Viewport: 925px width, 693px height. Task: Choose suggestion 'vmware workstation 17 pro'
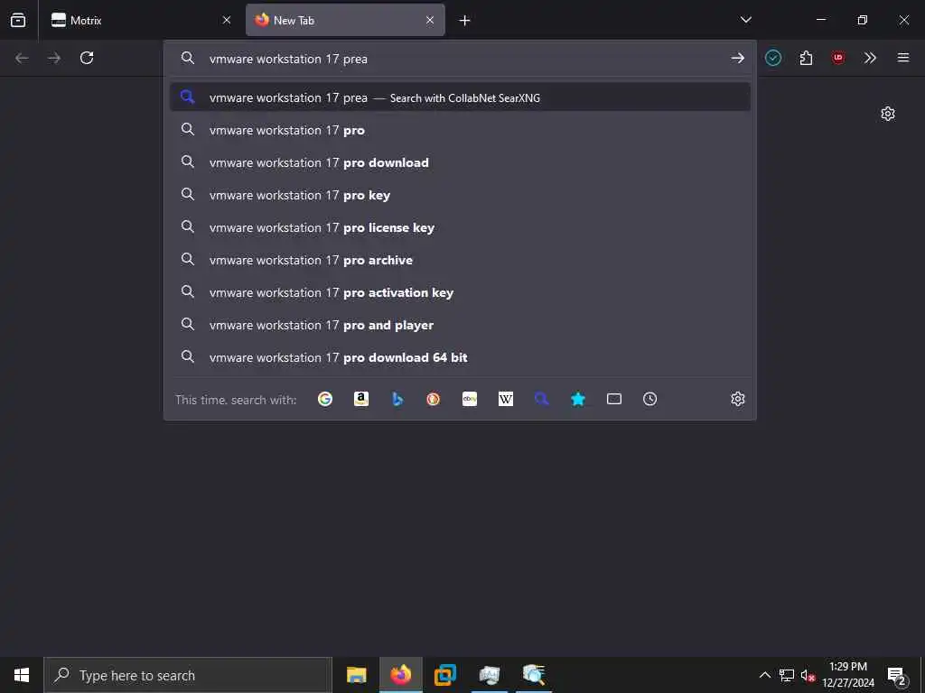tap(460, 130)
